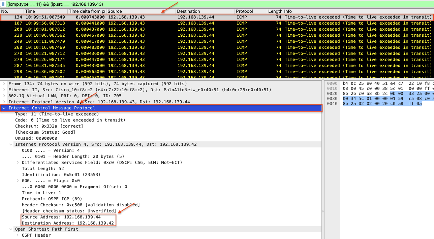Expand the Frame 134 tree node
Image resolution: width=434 pixels, height=239 pixels.
click(x=4, y=84)
